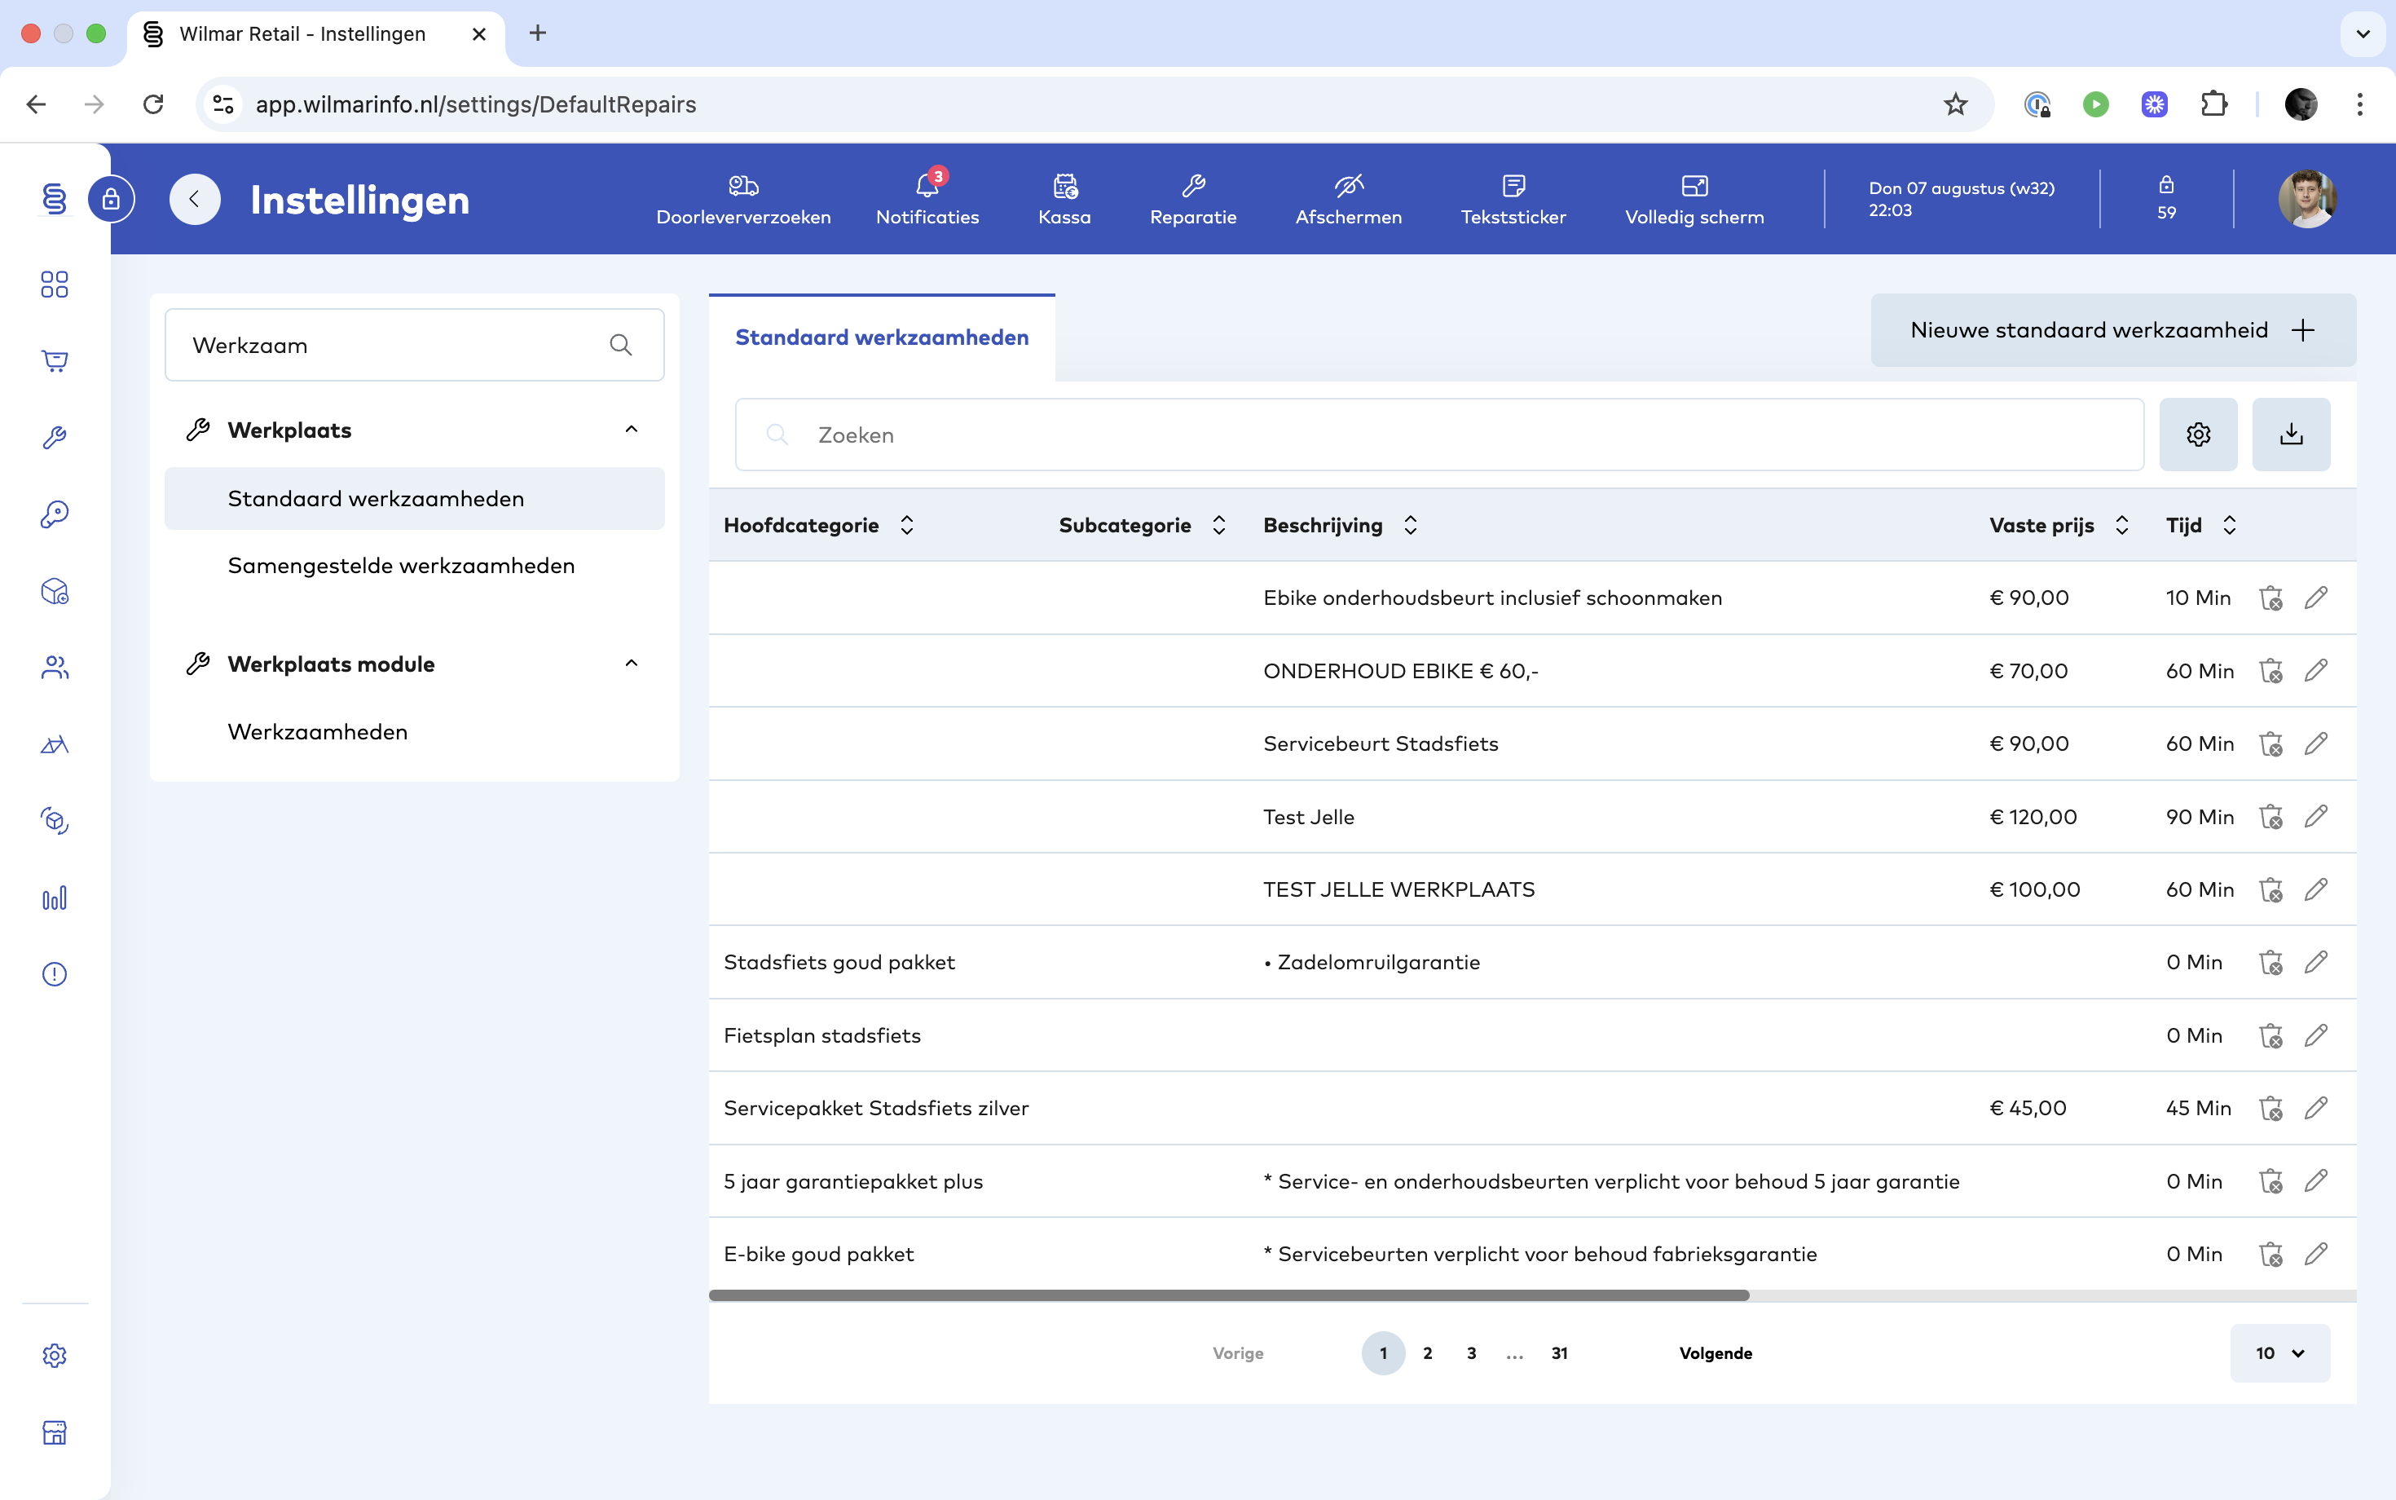Toggle Afschermen privacy mode

[x=1348, y=200]
